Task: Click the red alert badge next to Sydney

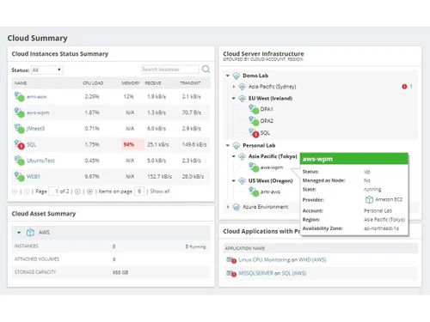Action: click(404, 87)
